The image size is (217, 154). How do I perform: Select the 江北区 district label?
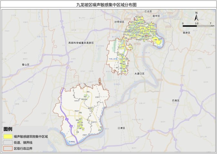point(148,11)
